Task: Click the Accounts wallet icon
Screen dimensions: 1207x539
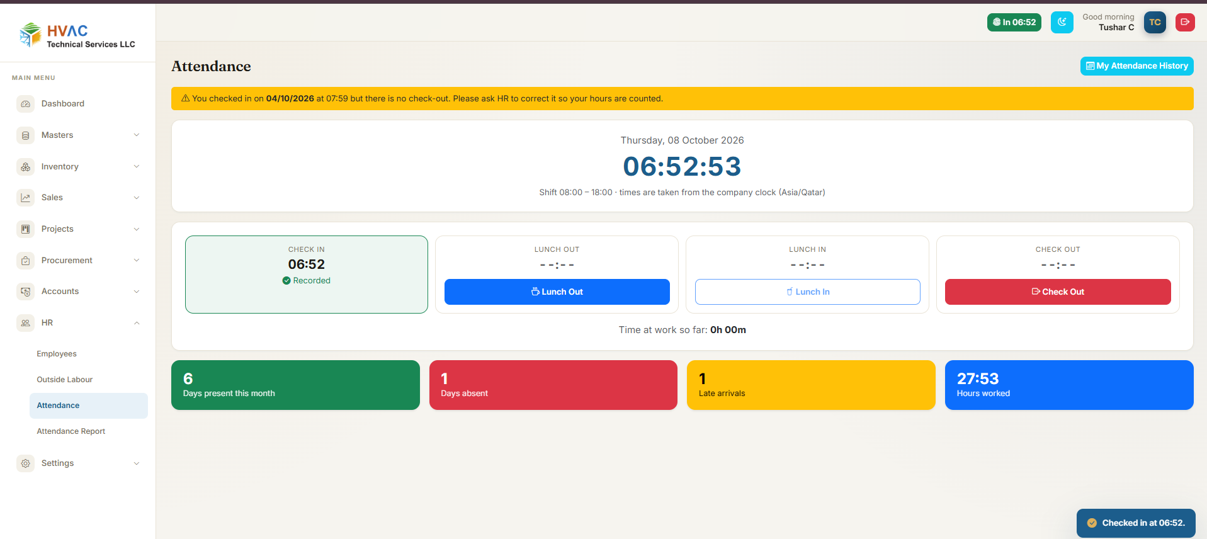Action: pos(25,292)
